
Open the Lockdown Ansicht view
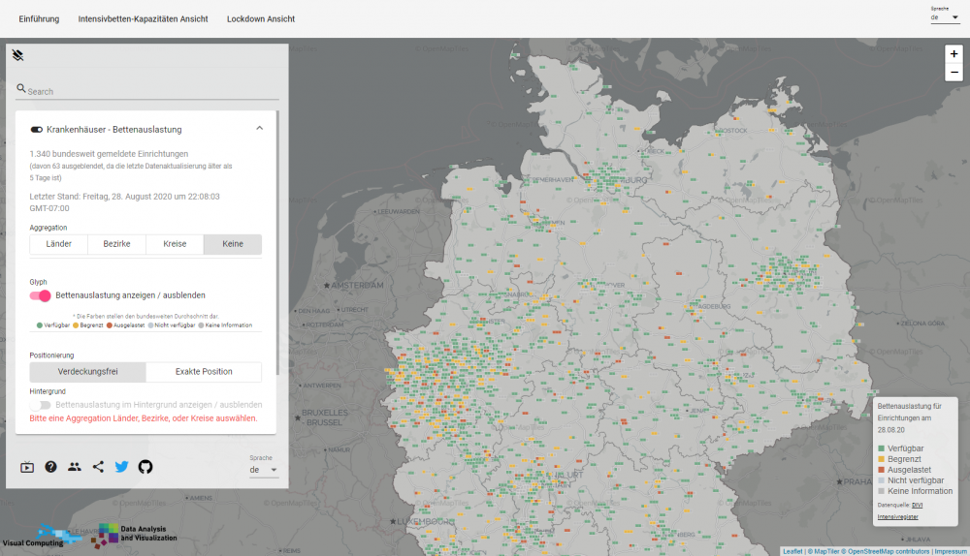click(x=261, y=19)
